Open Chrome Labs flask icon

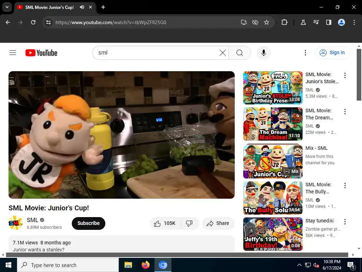(x=303, y=22)
